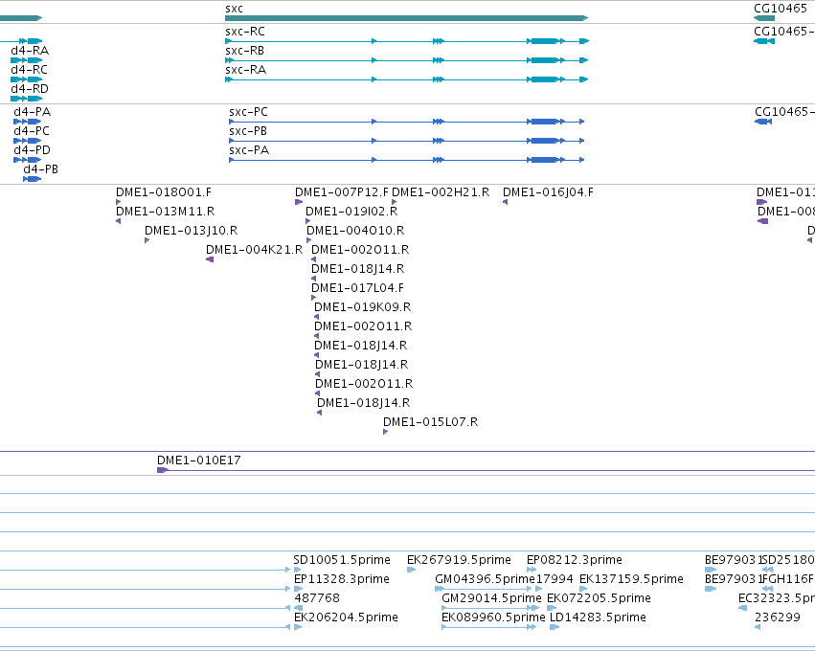Select BAC end DME1-002H21.R
815x651 pixels.
pyautogui.click(x=441, y=192)
